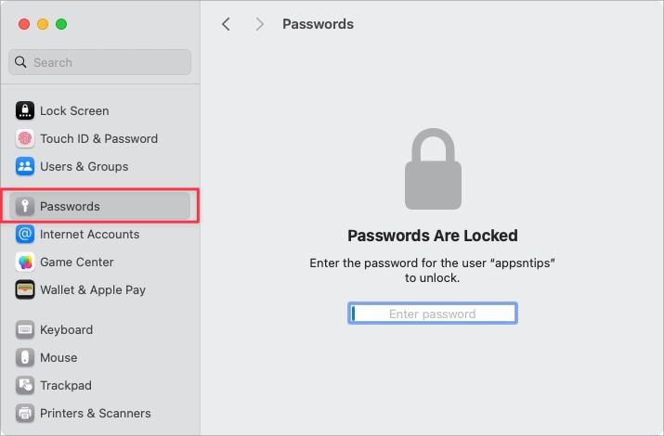Focus the sidebar Search field
Viewport: 664px width, 436px height.
(x=100, y=62)
